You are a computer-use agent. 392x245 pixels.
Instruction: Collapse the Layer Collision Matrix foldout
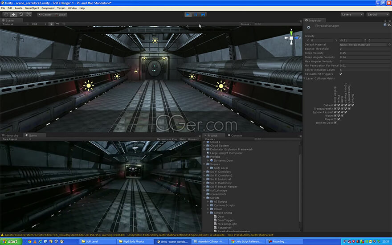[x=305, y=78]
